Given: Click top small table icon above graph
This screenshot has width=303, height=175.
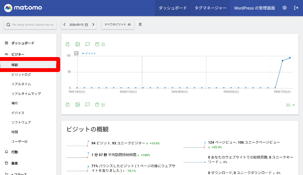Looking at the screenshot, I should click(x=103, y=44).
